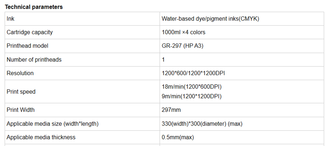Click the Cartridge capacity label
Image resolution: width=327 pixels, height=146 pixels.
point(30,32)
